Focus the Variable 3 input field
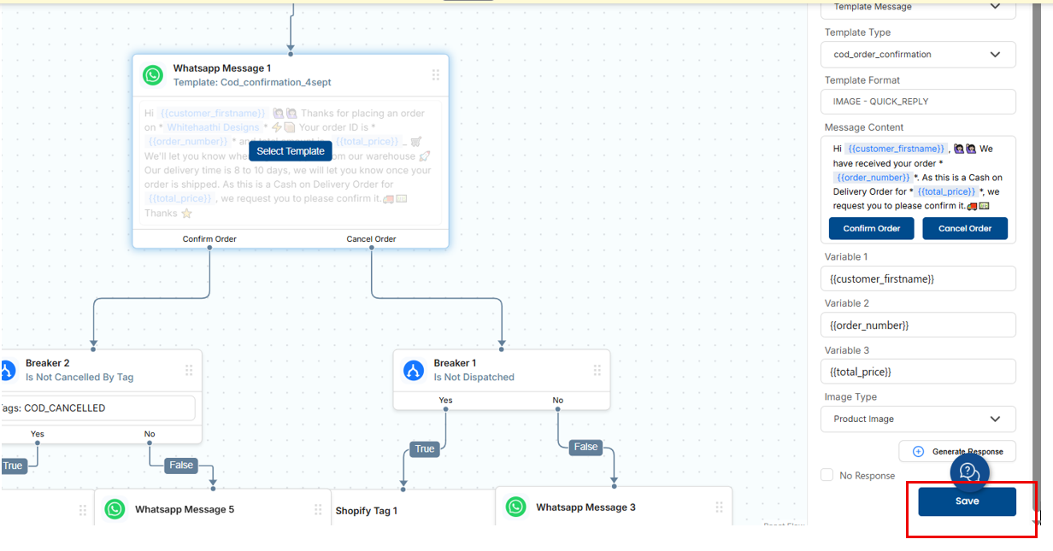The height and width of the screenshot is (551, 1053). [918, 372]
